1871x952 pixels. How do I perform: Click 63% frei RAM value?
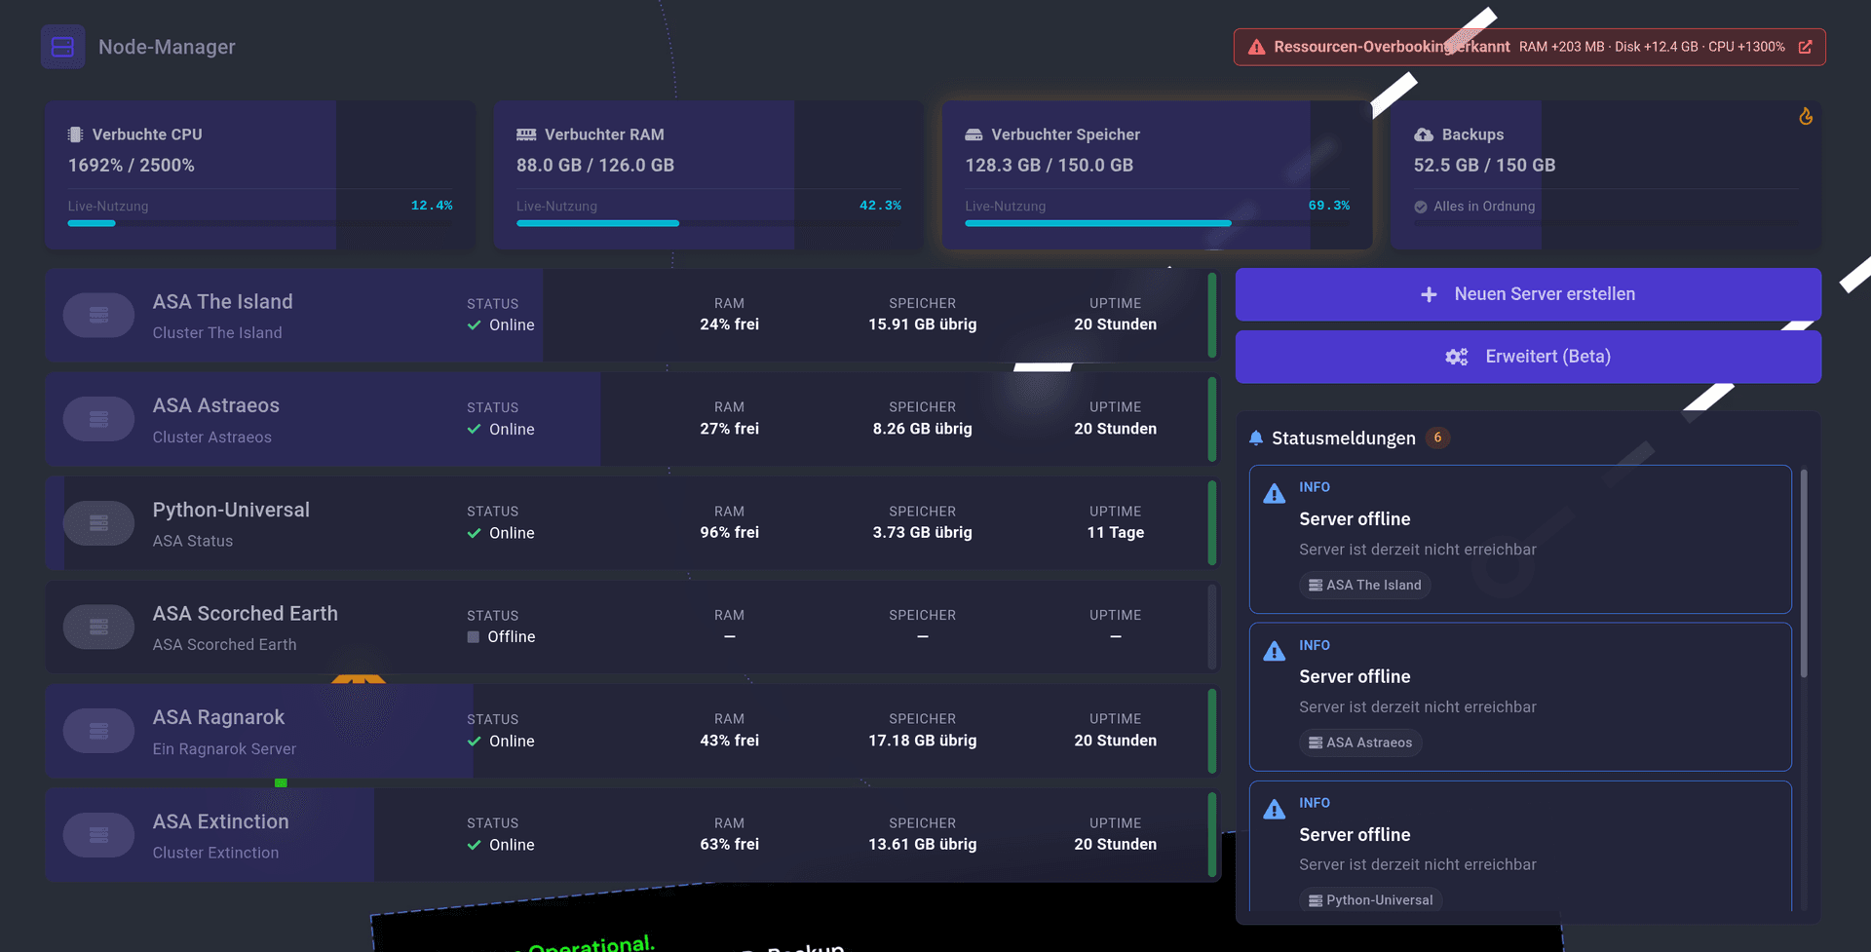point(729,845)
